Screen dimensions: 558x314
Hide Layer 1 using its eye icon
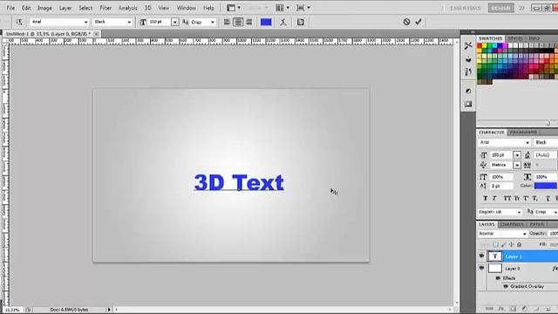[x=481, y=256]
